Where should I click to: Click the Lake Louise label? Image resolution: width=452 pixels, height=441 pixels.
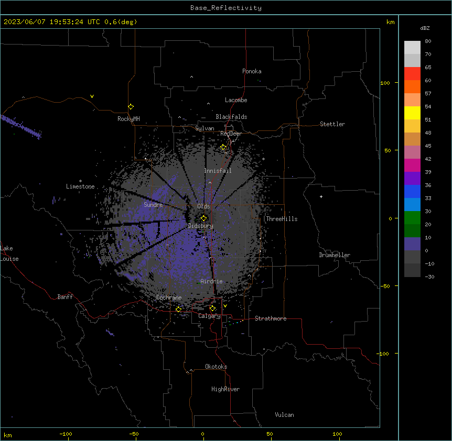pyautogui.click(x=9, y=253)
